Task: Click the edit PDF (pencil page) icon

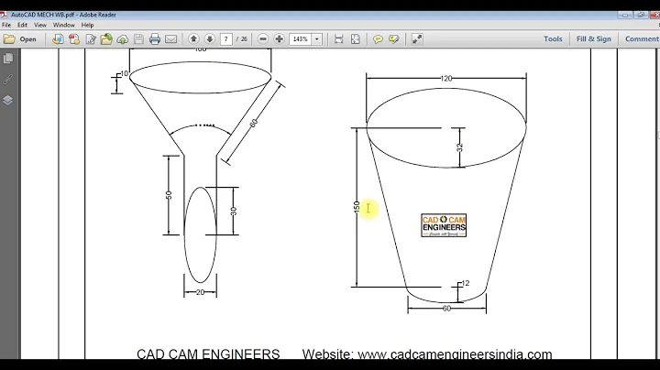Action: [91, 39]
